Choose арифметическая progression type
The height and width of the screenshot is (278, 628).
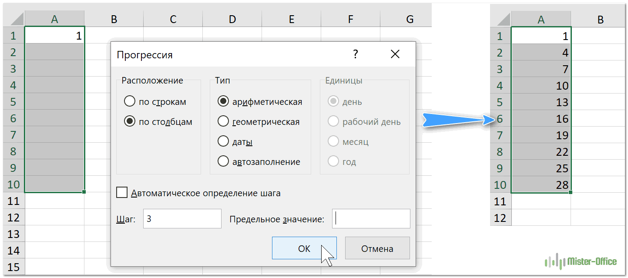point(223,102)
